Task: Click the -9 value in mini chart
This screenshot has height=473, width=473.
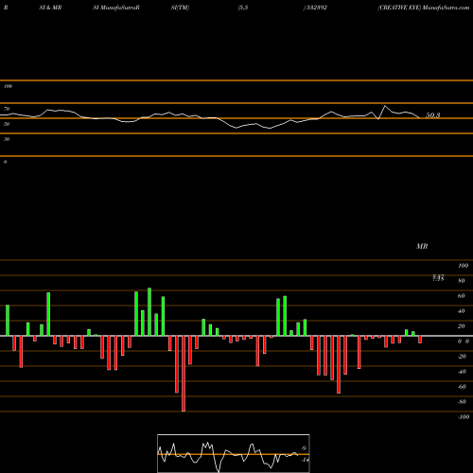Action: click(304, 448)
